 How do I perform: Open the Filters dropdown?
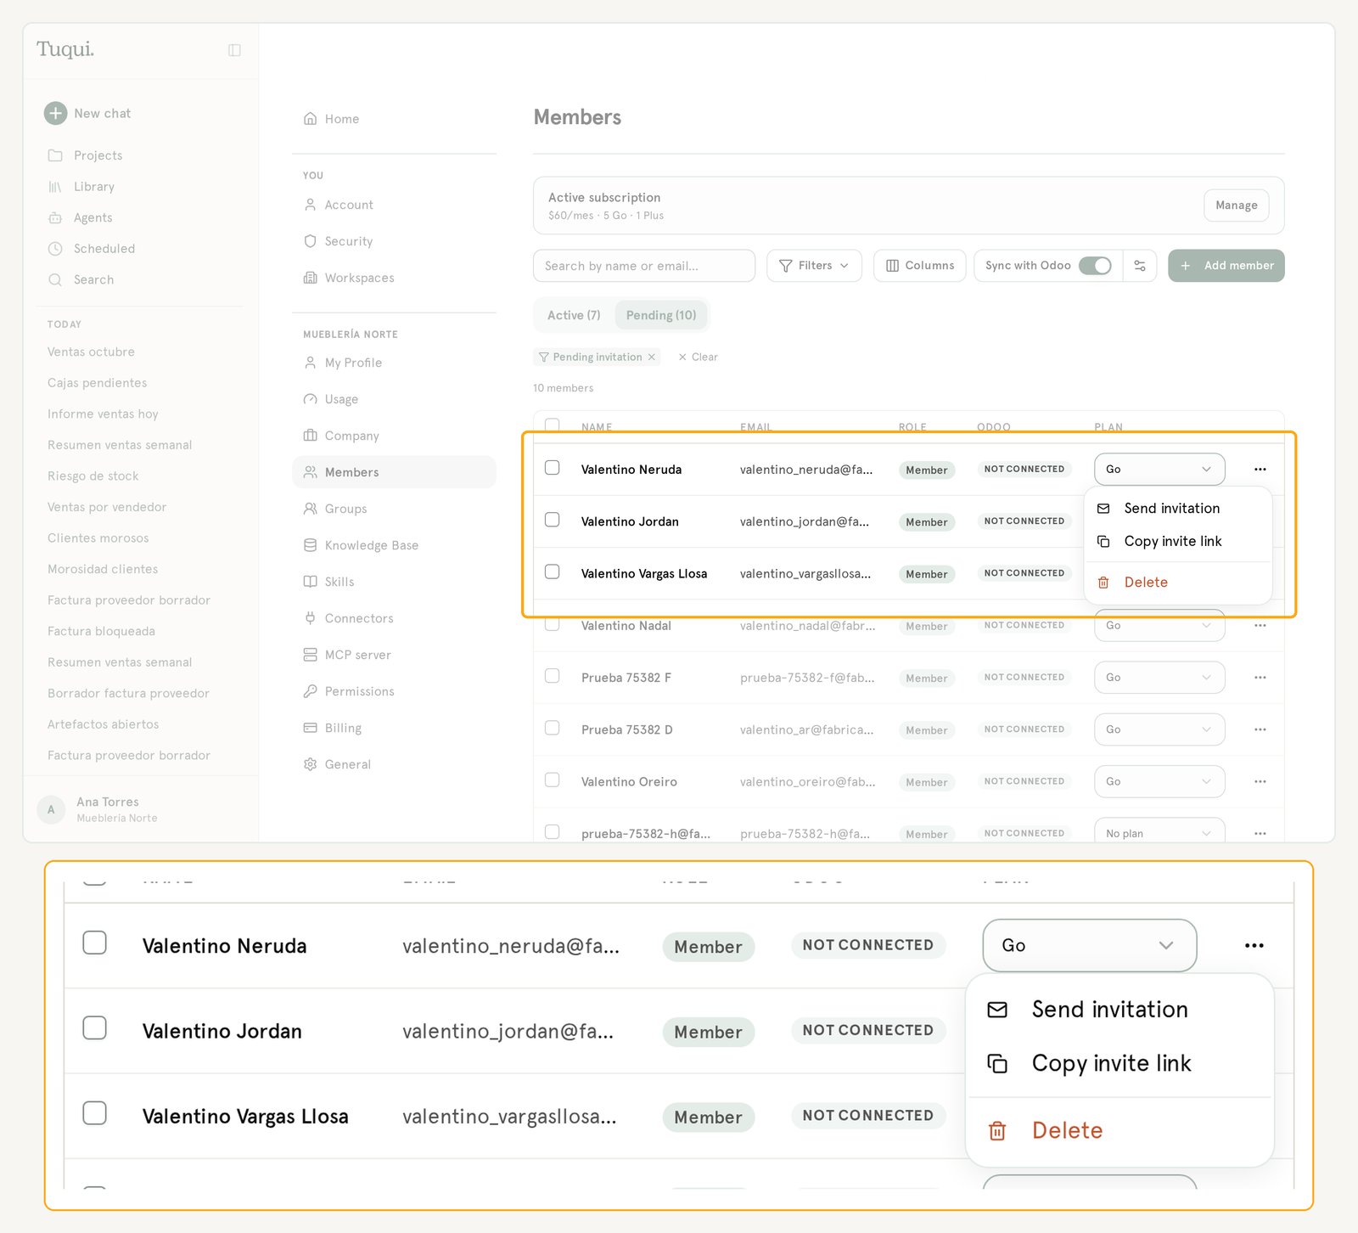814,266
